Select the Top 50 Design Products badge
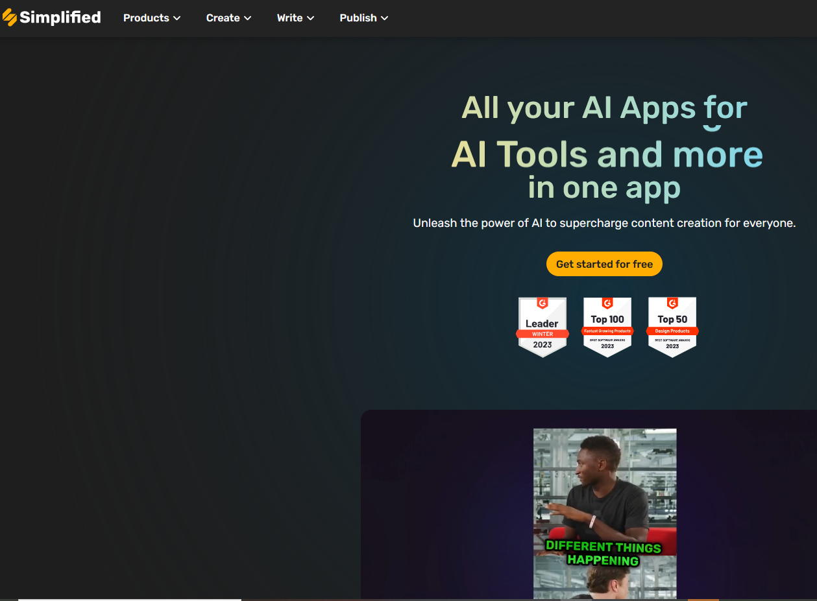Viewport: 817px width, 601px height. click(x=672, y=327)
